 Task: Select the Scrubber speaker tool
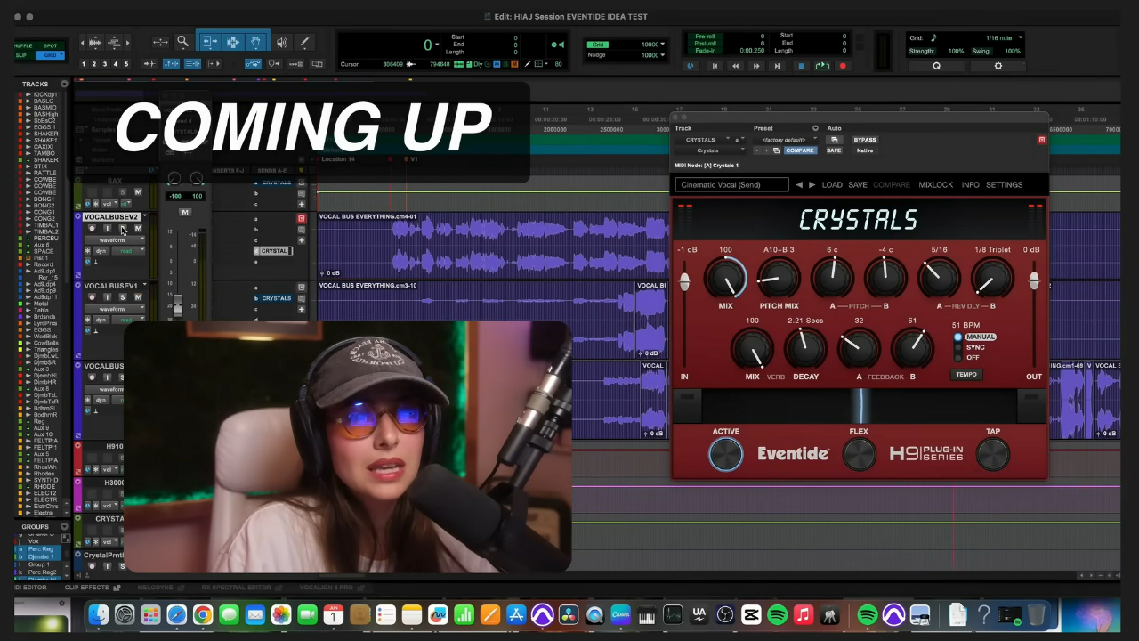(x=282, y=42)
